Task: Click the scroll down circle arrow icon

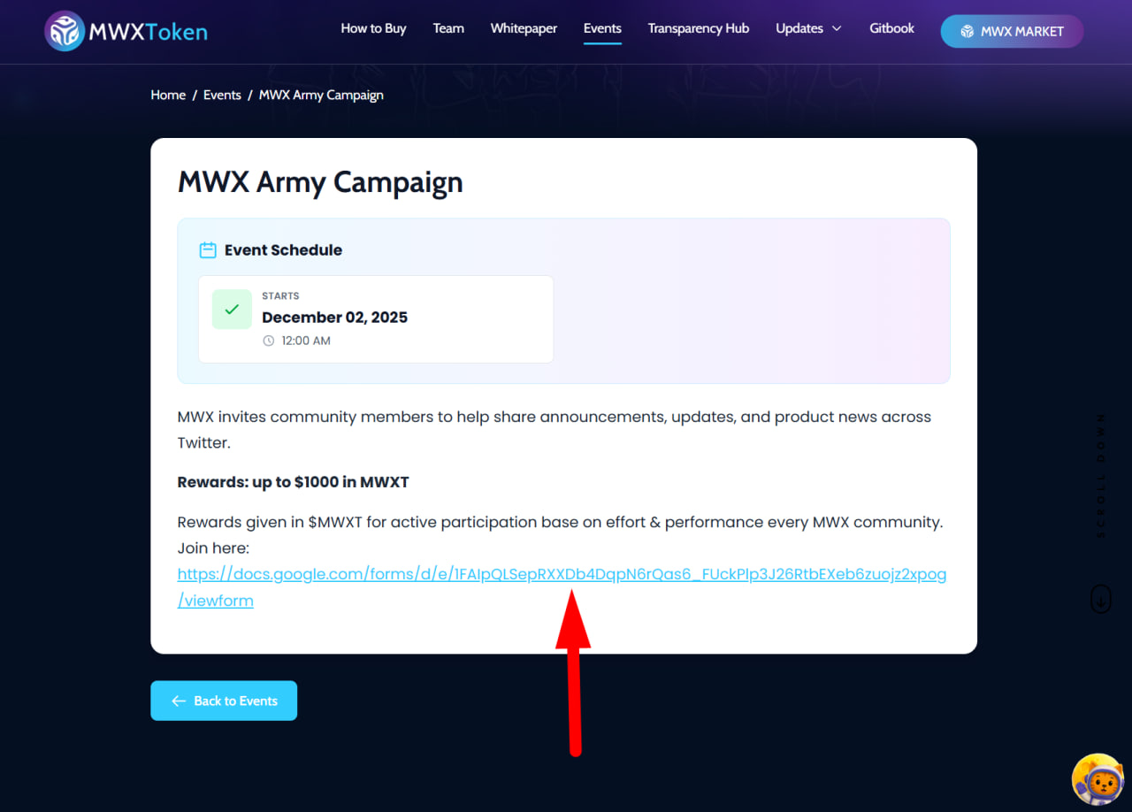Action: 1100,599
